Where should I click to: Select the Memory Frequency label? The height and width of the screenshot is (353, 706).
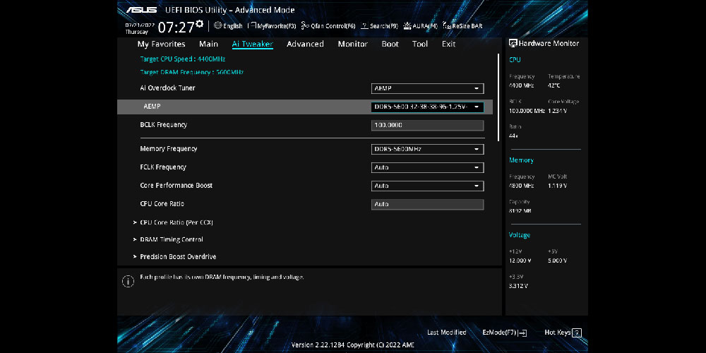[169, 148]
